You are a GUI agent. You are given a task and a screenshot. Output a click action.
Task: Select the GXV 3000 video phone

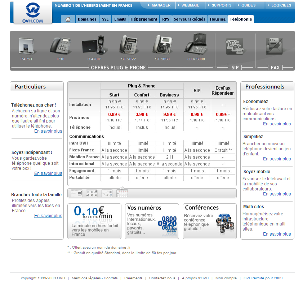[x=196, y=45]
